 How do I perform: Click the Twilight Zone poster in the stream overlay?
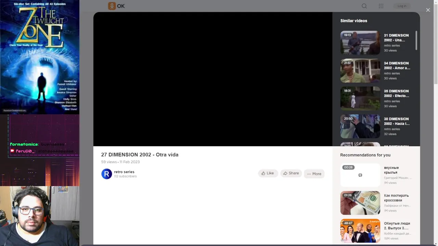(x=40, y=57)
